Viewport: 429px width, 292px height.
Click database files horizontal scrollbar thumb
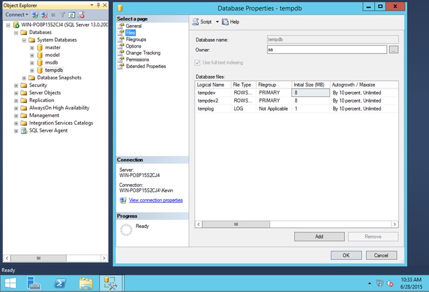coord(236,225)
